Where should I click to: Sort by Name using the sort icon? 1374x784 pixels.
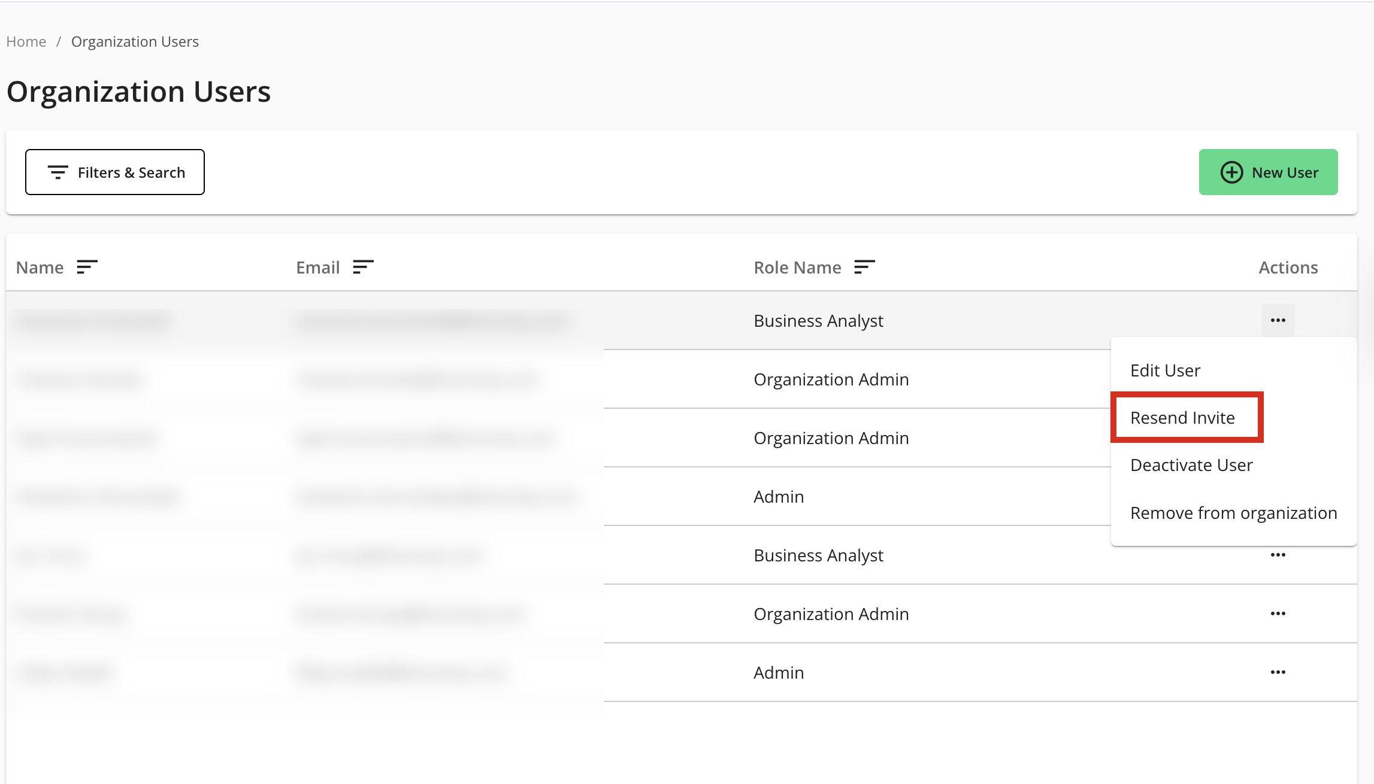(87, 267)
